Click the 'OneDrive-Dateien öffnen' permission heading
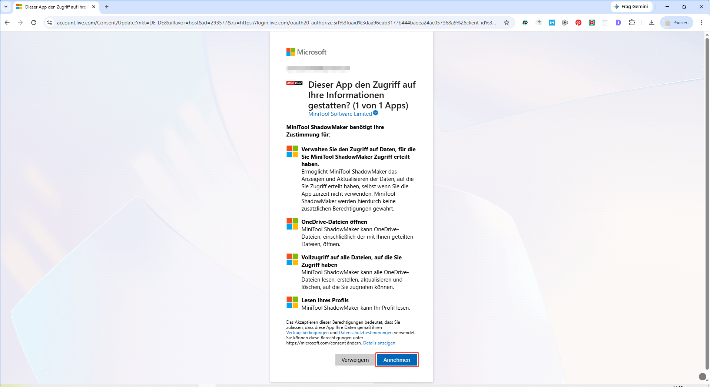 tap(334, 222)
